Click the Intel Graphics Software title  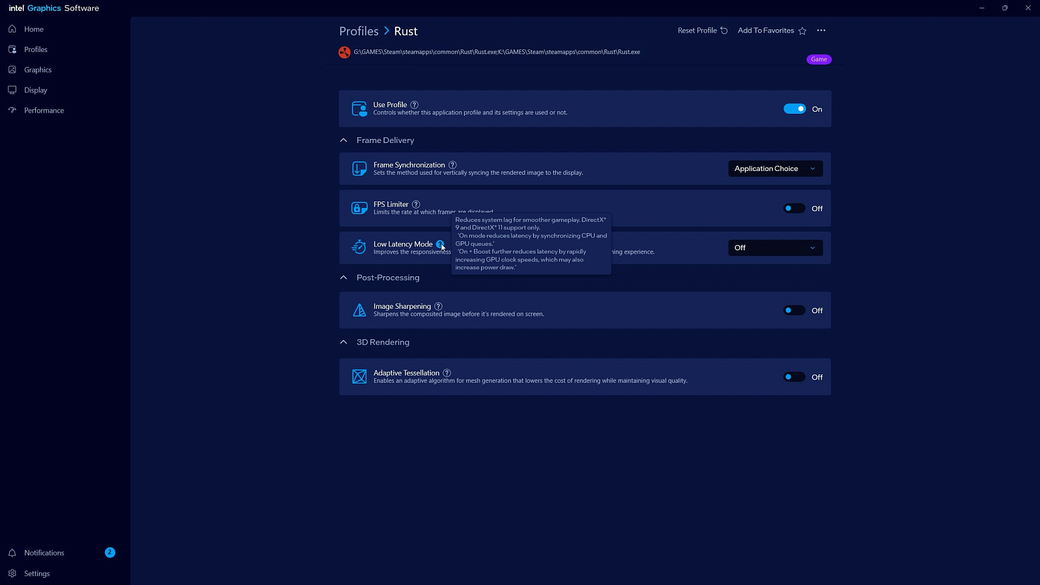coord(54,8)
